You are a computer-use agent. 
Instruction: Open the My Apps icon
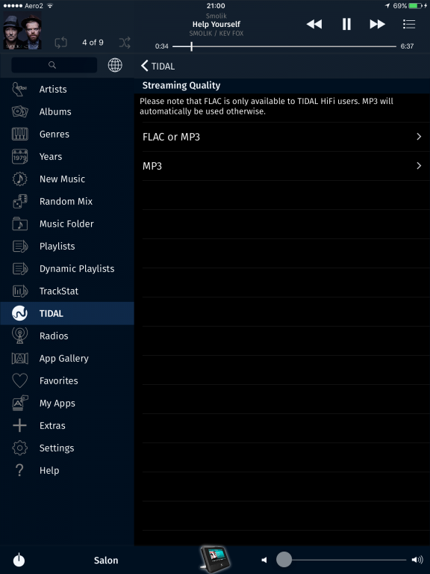pos(19,403)
